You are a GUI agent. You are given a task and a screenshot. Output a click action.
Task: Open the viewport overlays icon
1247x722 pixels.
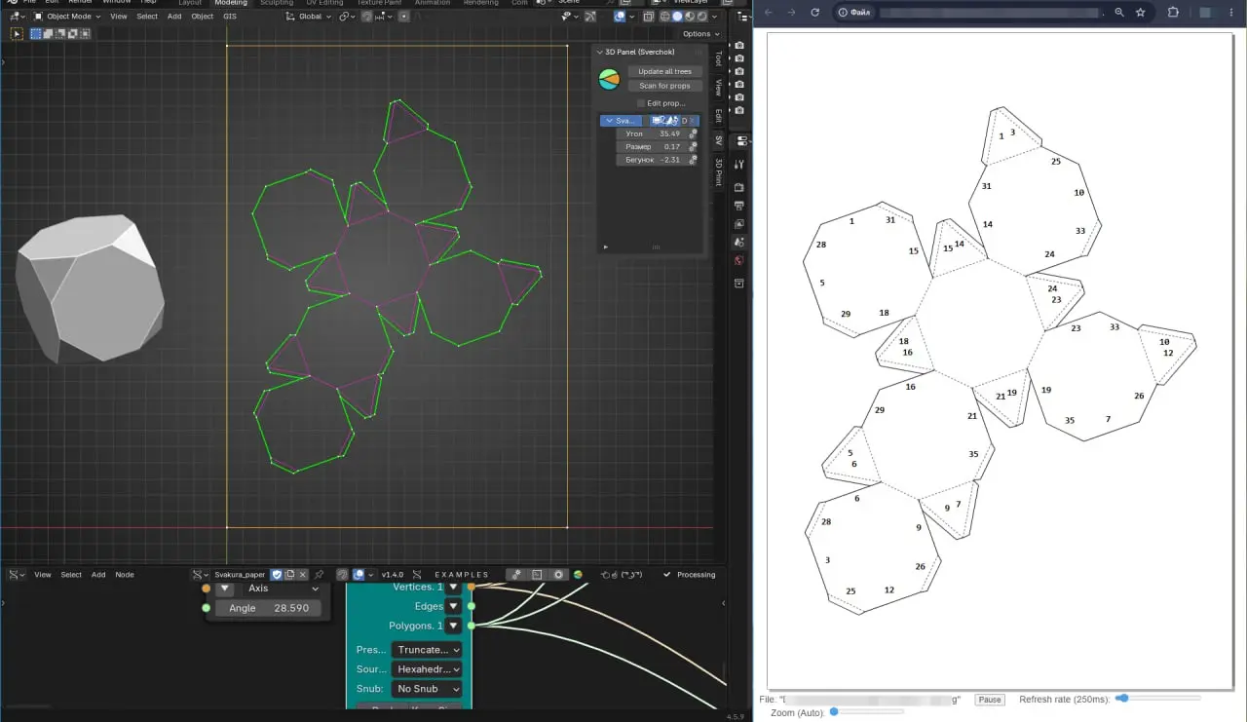pos(622,17)
